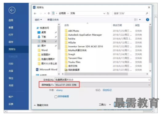The image size is (161, 115).
Task: Refresh the folder address bar
Action: pos(108,13)
